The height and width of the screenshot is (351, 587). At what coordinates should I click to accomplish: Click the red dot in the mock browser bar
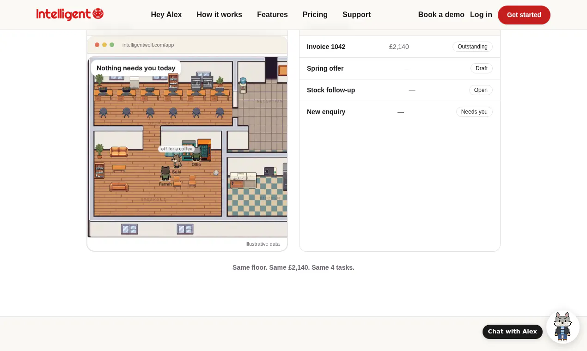(x=97, y=45)
